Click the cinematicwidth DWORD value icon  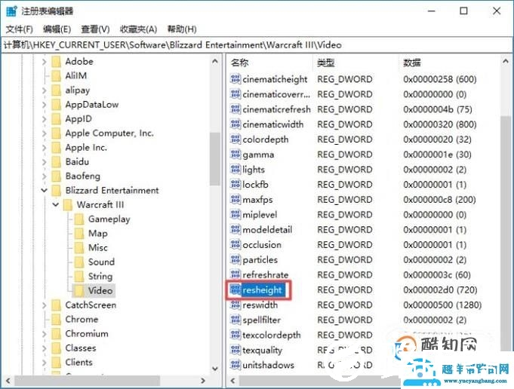pos(235,124)
